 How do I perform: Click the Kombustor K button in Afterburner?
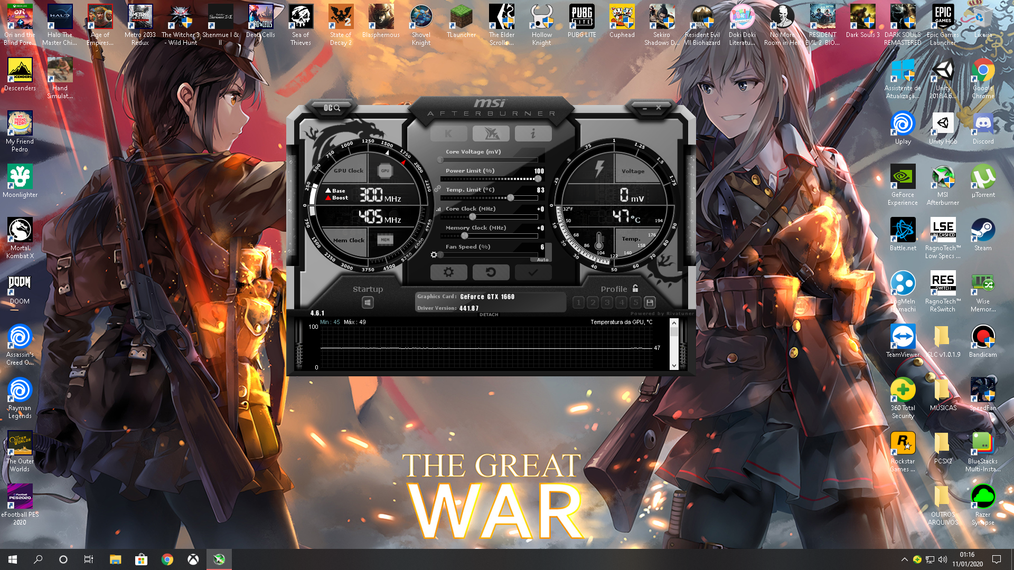(x=448, y=134)
